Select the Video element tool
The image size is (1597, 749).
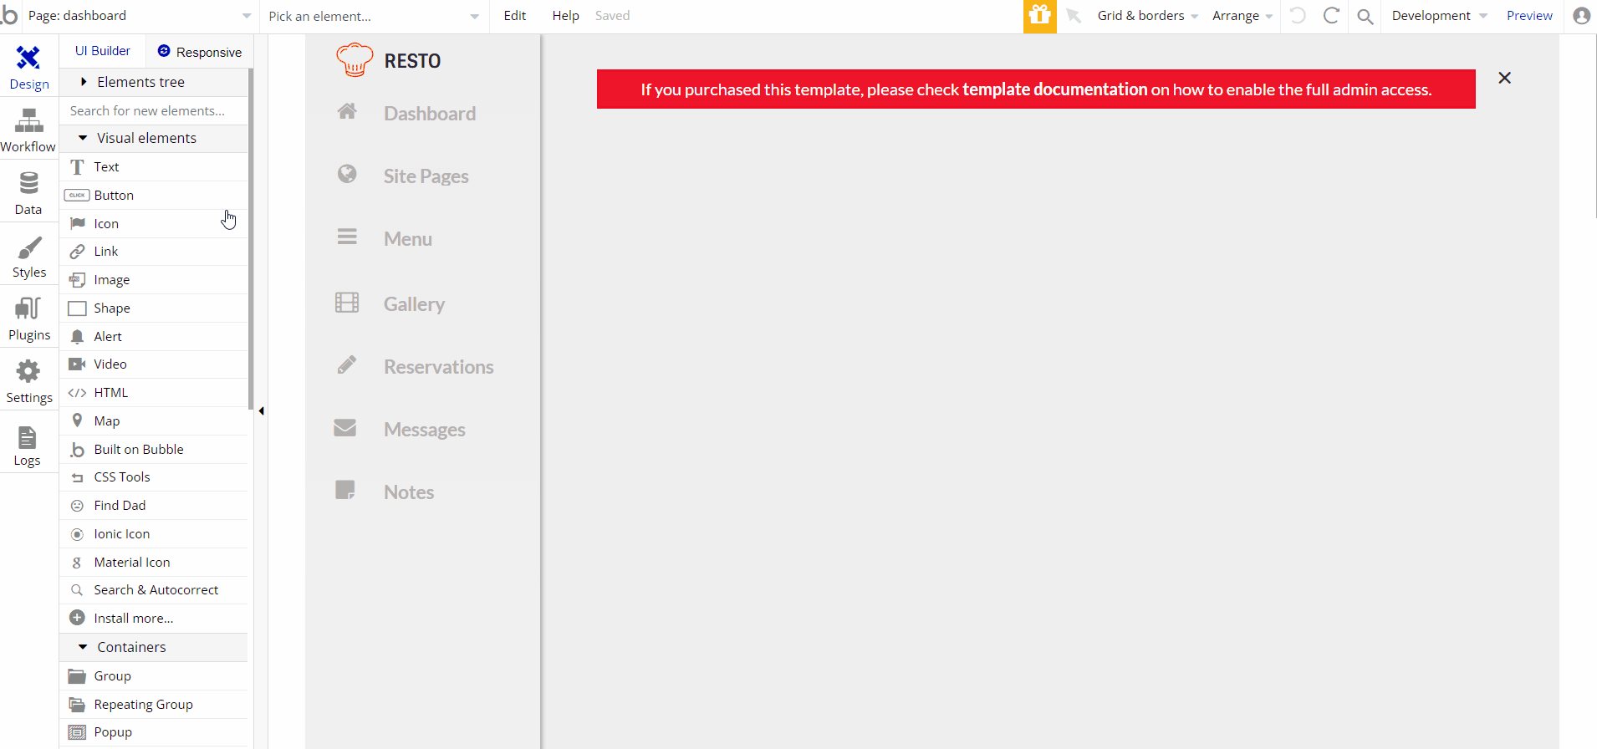point(154,364)
